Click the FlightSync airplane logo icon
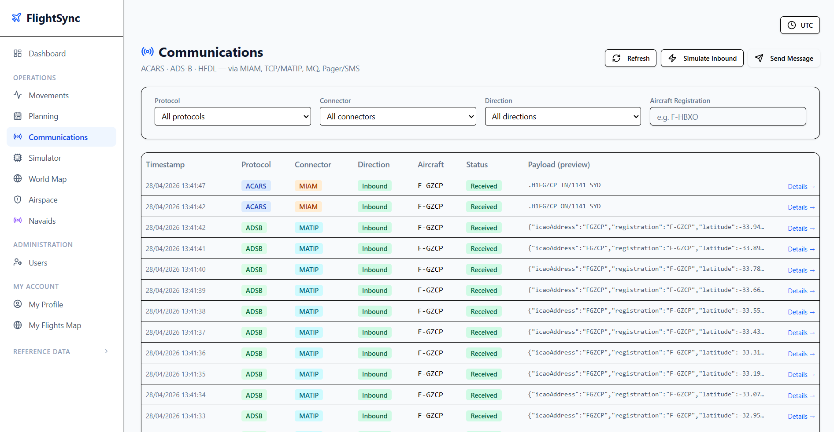This screenshot has height=432, width=834. click(17, 18)
